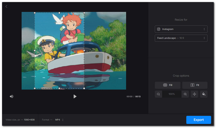Viewport: 216px width, 128px height.
Task: Choose the Fill crop option
Action: coord(167,85)
